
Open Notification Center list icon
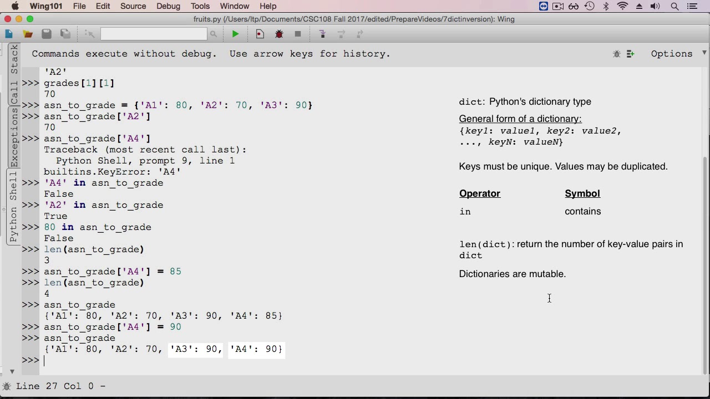click(692, 6)
